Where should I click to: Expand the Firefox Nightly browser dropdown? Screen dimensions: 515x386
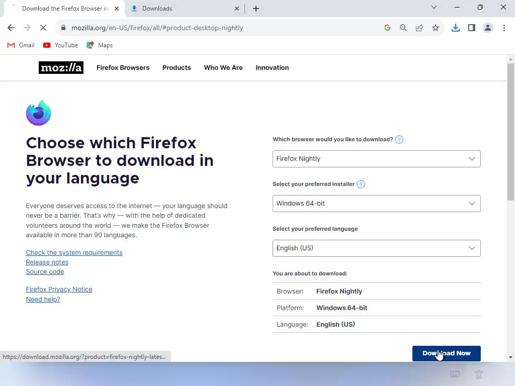[376, 159]
